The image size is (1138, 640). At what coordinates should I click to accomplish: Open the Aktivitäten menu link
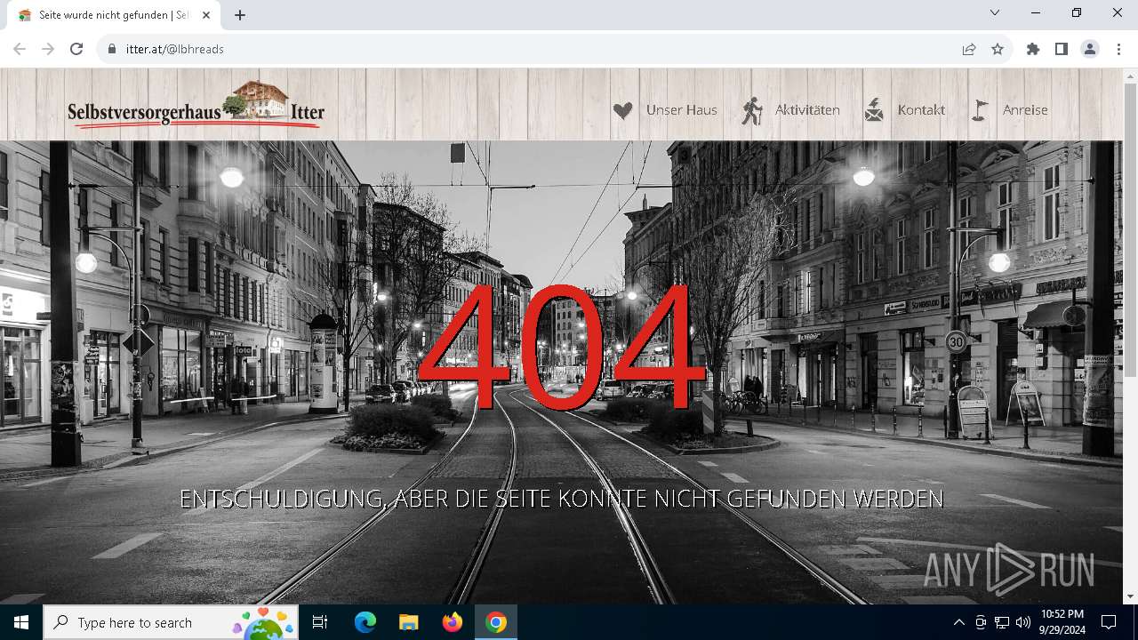[x=807, y=110]
